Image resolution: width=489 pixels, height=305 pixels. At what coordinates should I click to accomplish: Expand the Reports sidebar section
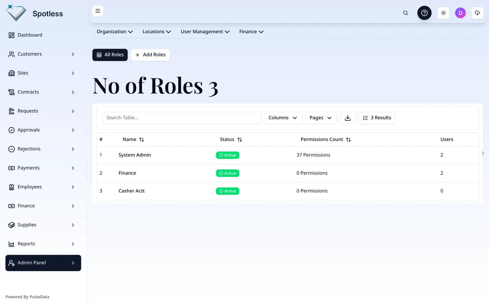pos(43,244)
